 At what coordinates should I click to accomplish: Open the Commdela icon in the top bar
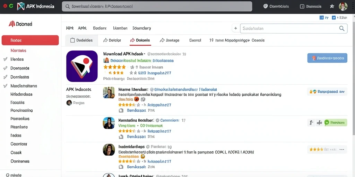pos(265,6)
